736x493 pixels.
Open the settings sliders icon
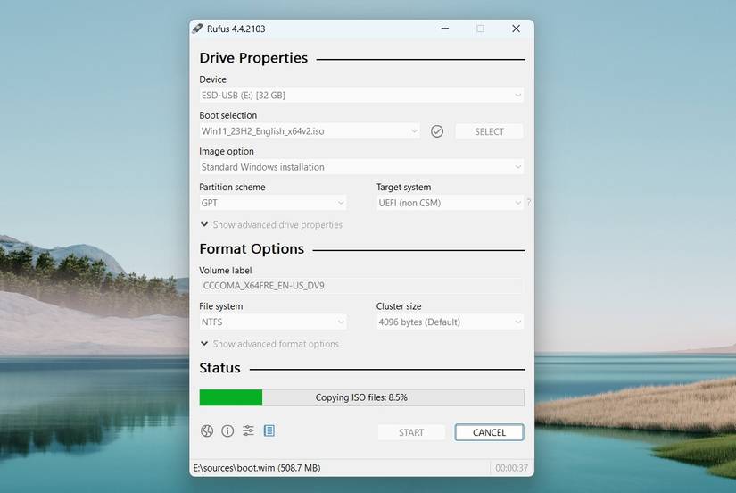(x=248, y=430)
